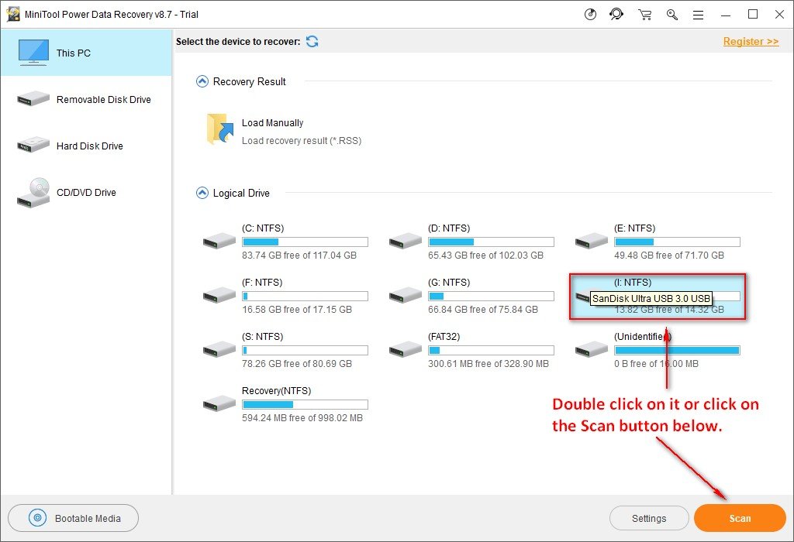Switch to Hard Disk Drive tab
Image resolution: width=794 pixels, height=542 pixels.
pos(86,146)
